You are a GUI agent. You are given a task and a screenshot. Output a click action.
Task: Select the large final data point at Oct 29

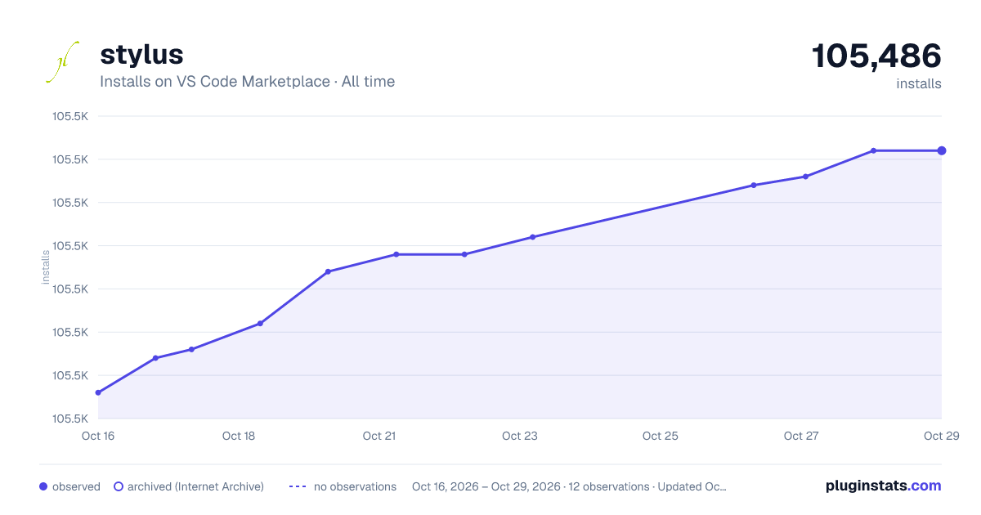coord(942,150)
